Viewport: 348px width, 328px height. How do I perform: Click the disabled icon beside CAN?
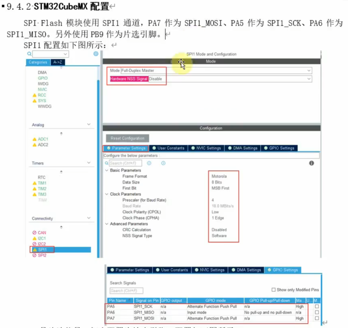(x=35, y=233)
